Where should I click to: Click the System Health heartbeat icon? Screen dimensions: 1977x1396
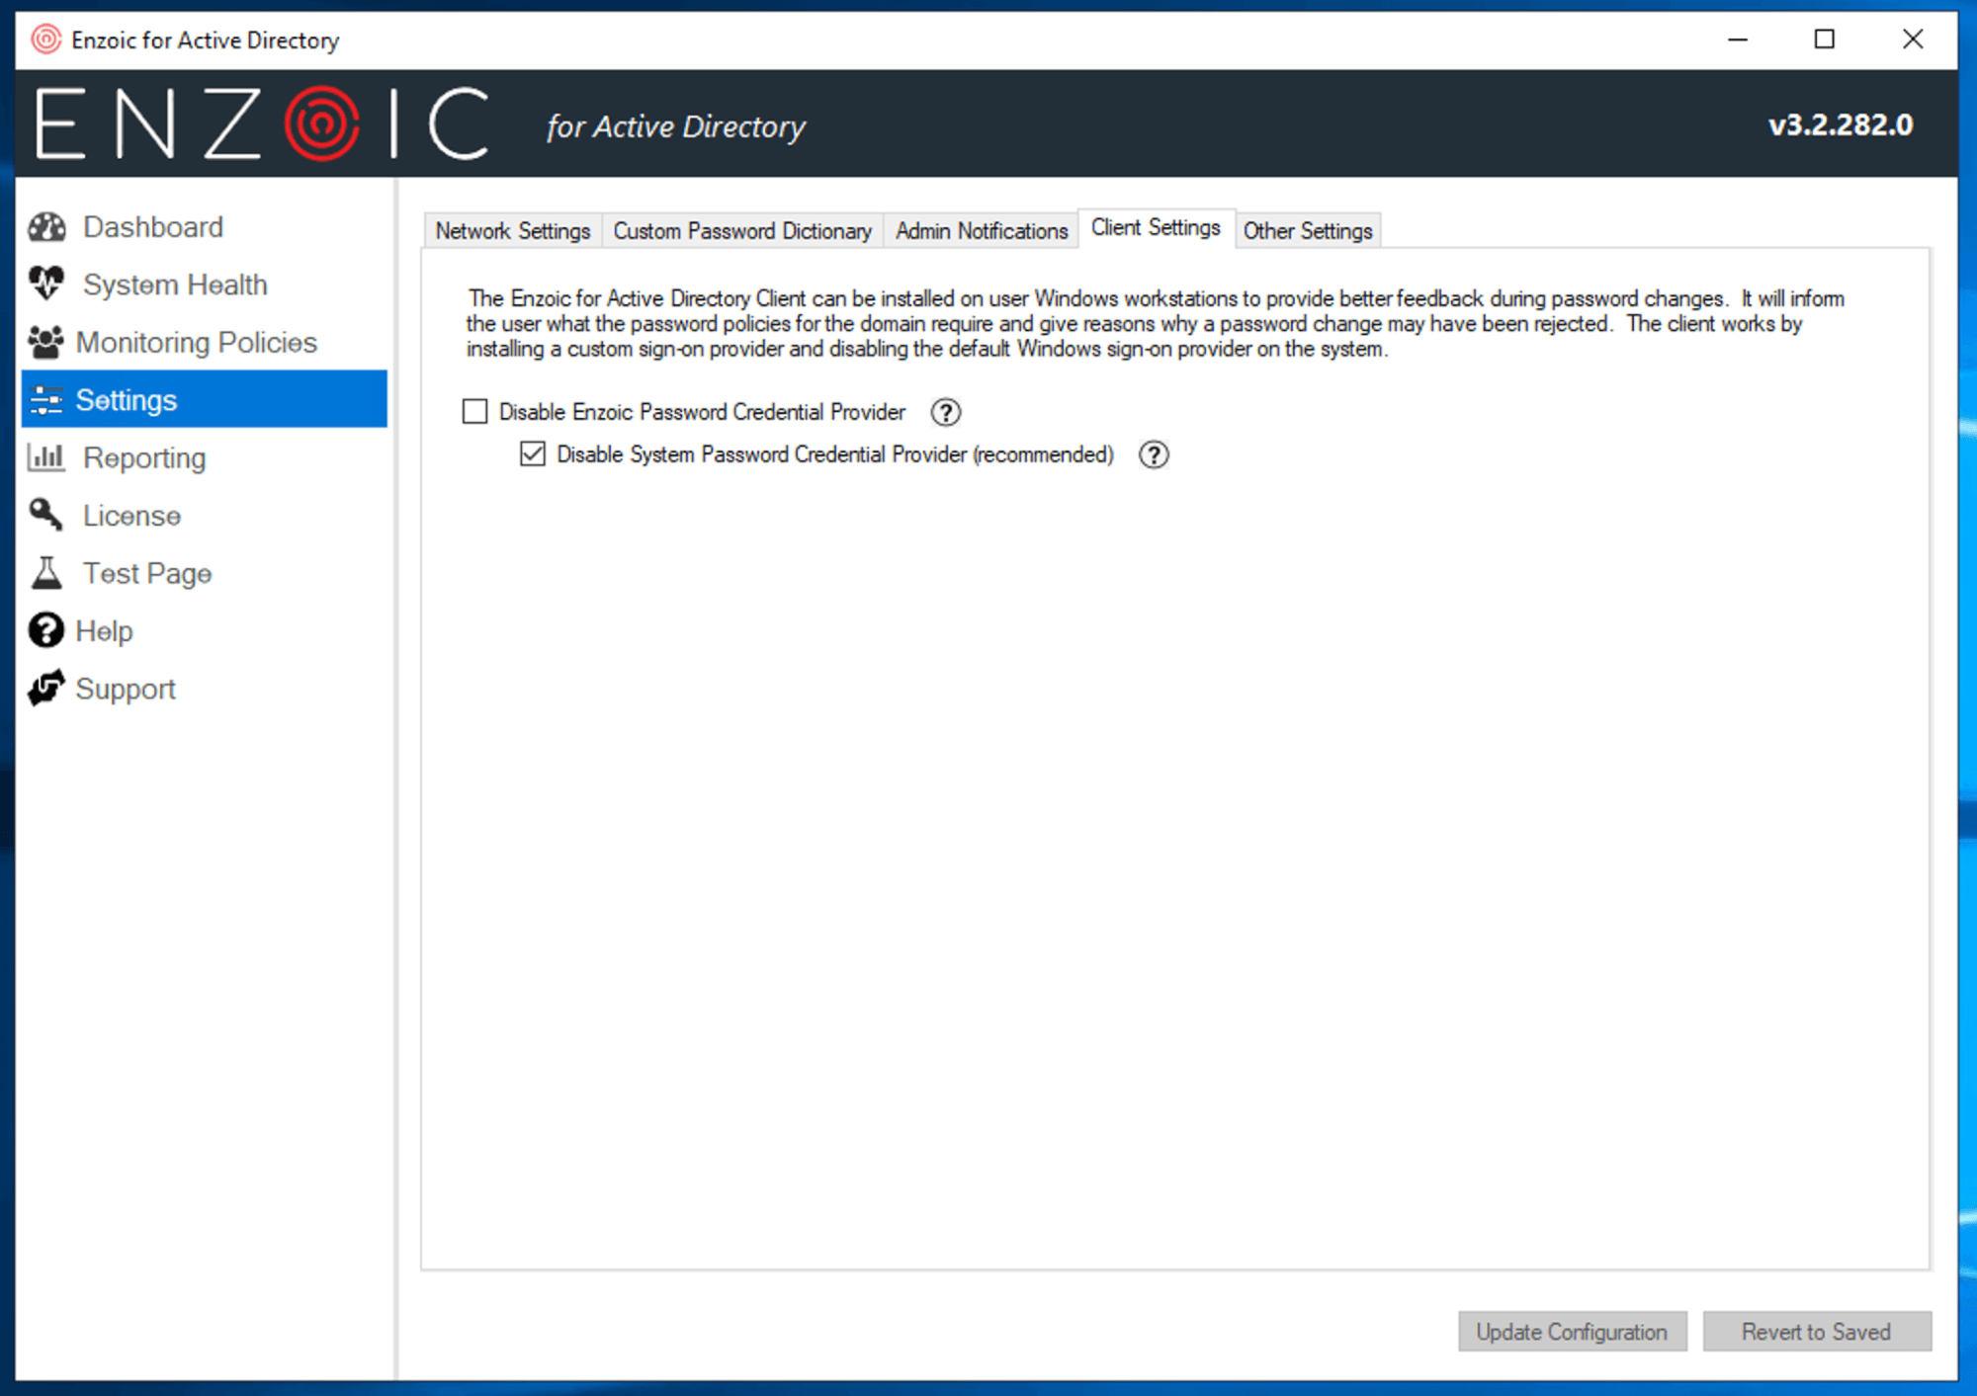pos(46,285)
